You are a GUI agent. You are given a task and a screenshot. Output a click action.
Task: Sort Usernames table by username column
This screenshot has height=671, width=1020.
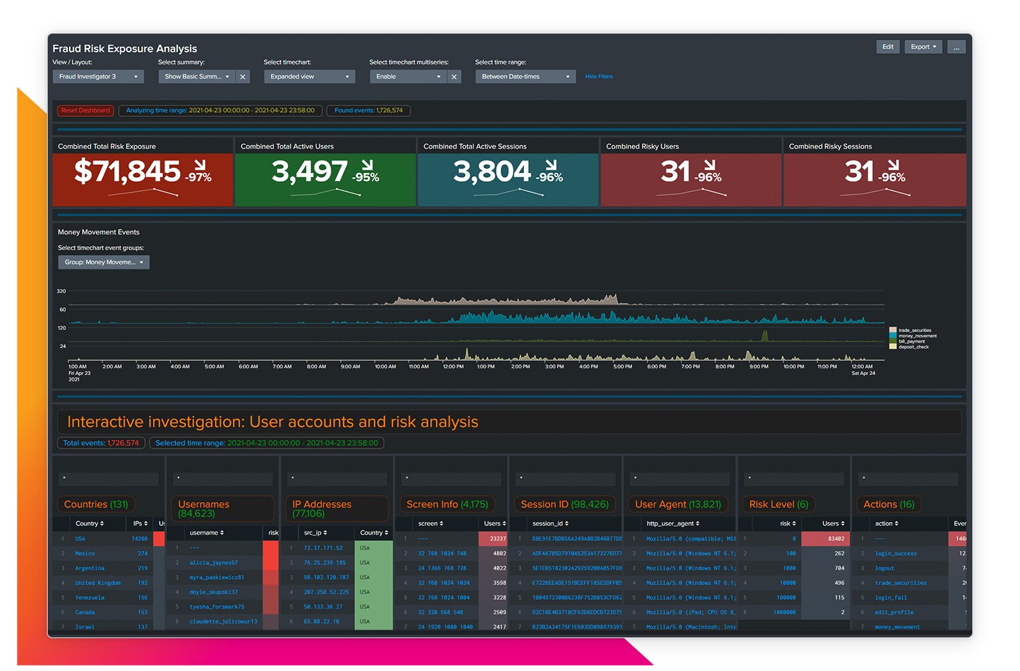(206, 533)
